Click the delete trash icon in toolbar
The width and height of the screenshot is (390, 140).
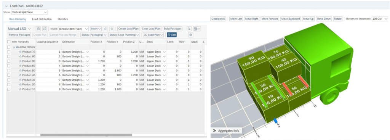tap(112, 29)
